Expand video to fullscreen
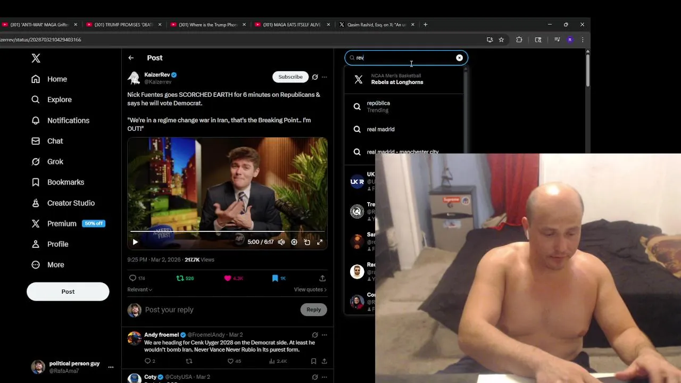 tap(320, 242)
